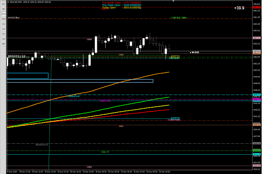
Task: Click the 'This Month Open' label
Action: (112, 3)
